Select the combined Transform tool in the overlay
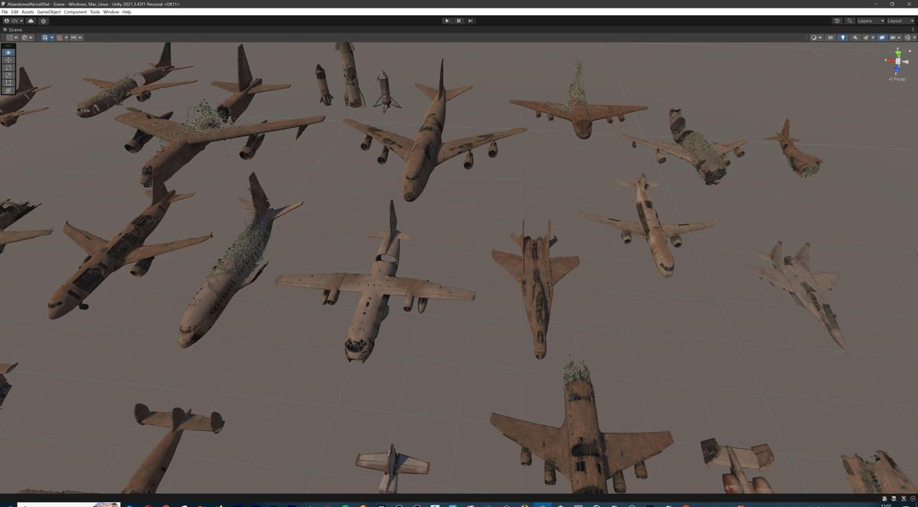Viewport: 918px width, 507px height. click(9, 90)
